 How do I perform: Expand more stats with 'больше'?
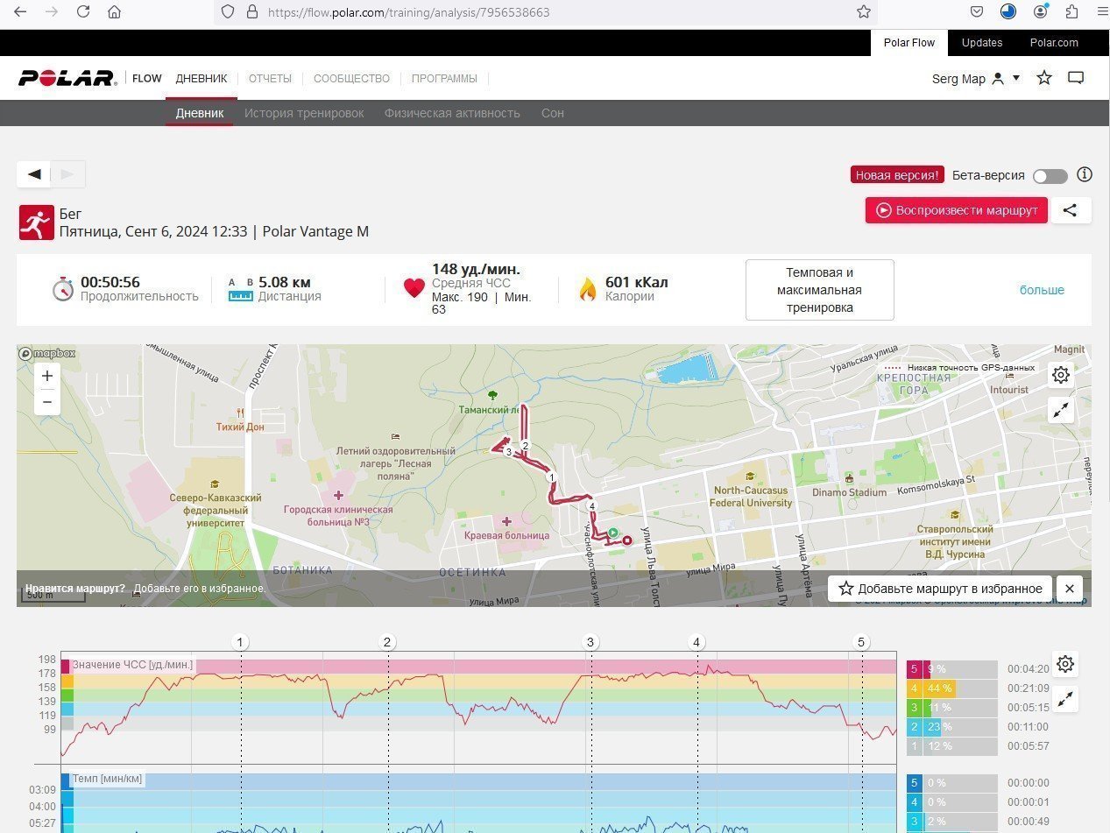click(x=1042, y=290)
